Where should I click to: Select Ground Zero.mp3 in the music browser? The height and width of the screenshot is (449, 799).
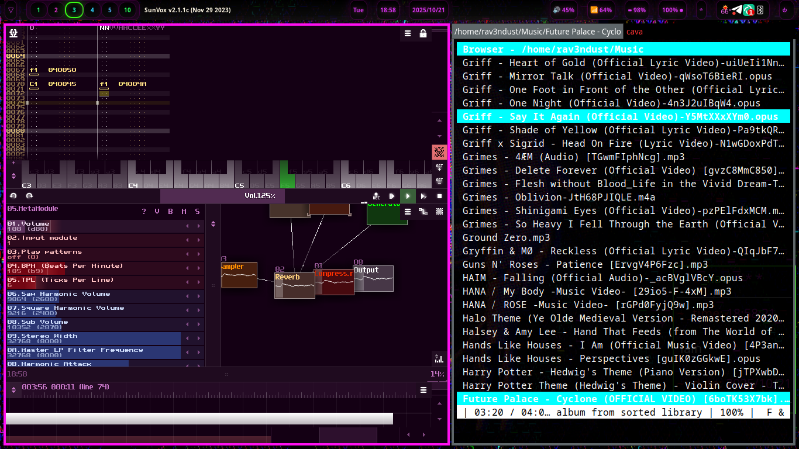point(506,237)
